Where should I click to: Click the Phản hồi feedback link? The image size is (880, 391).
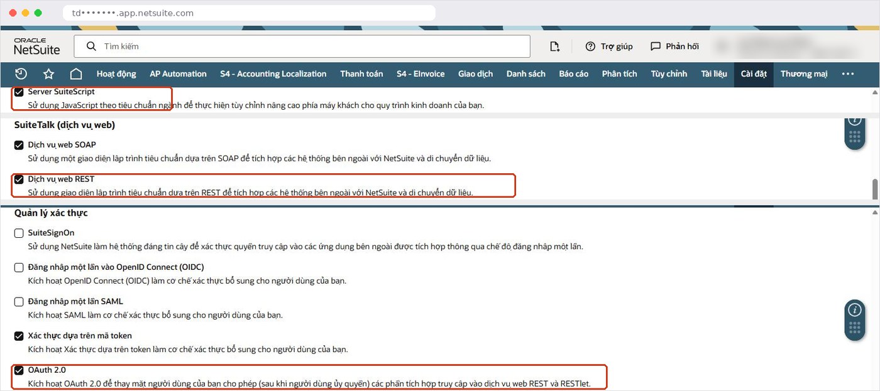(x=683, y=46)
